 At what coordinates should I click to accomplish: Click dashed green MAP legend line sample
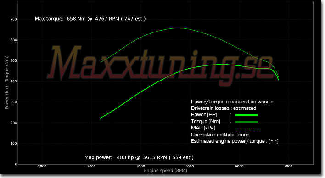coord(247,129)
